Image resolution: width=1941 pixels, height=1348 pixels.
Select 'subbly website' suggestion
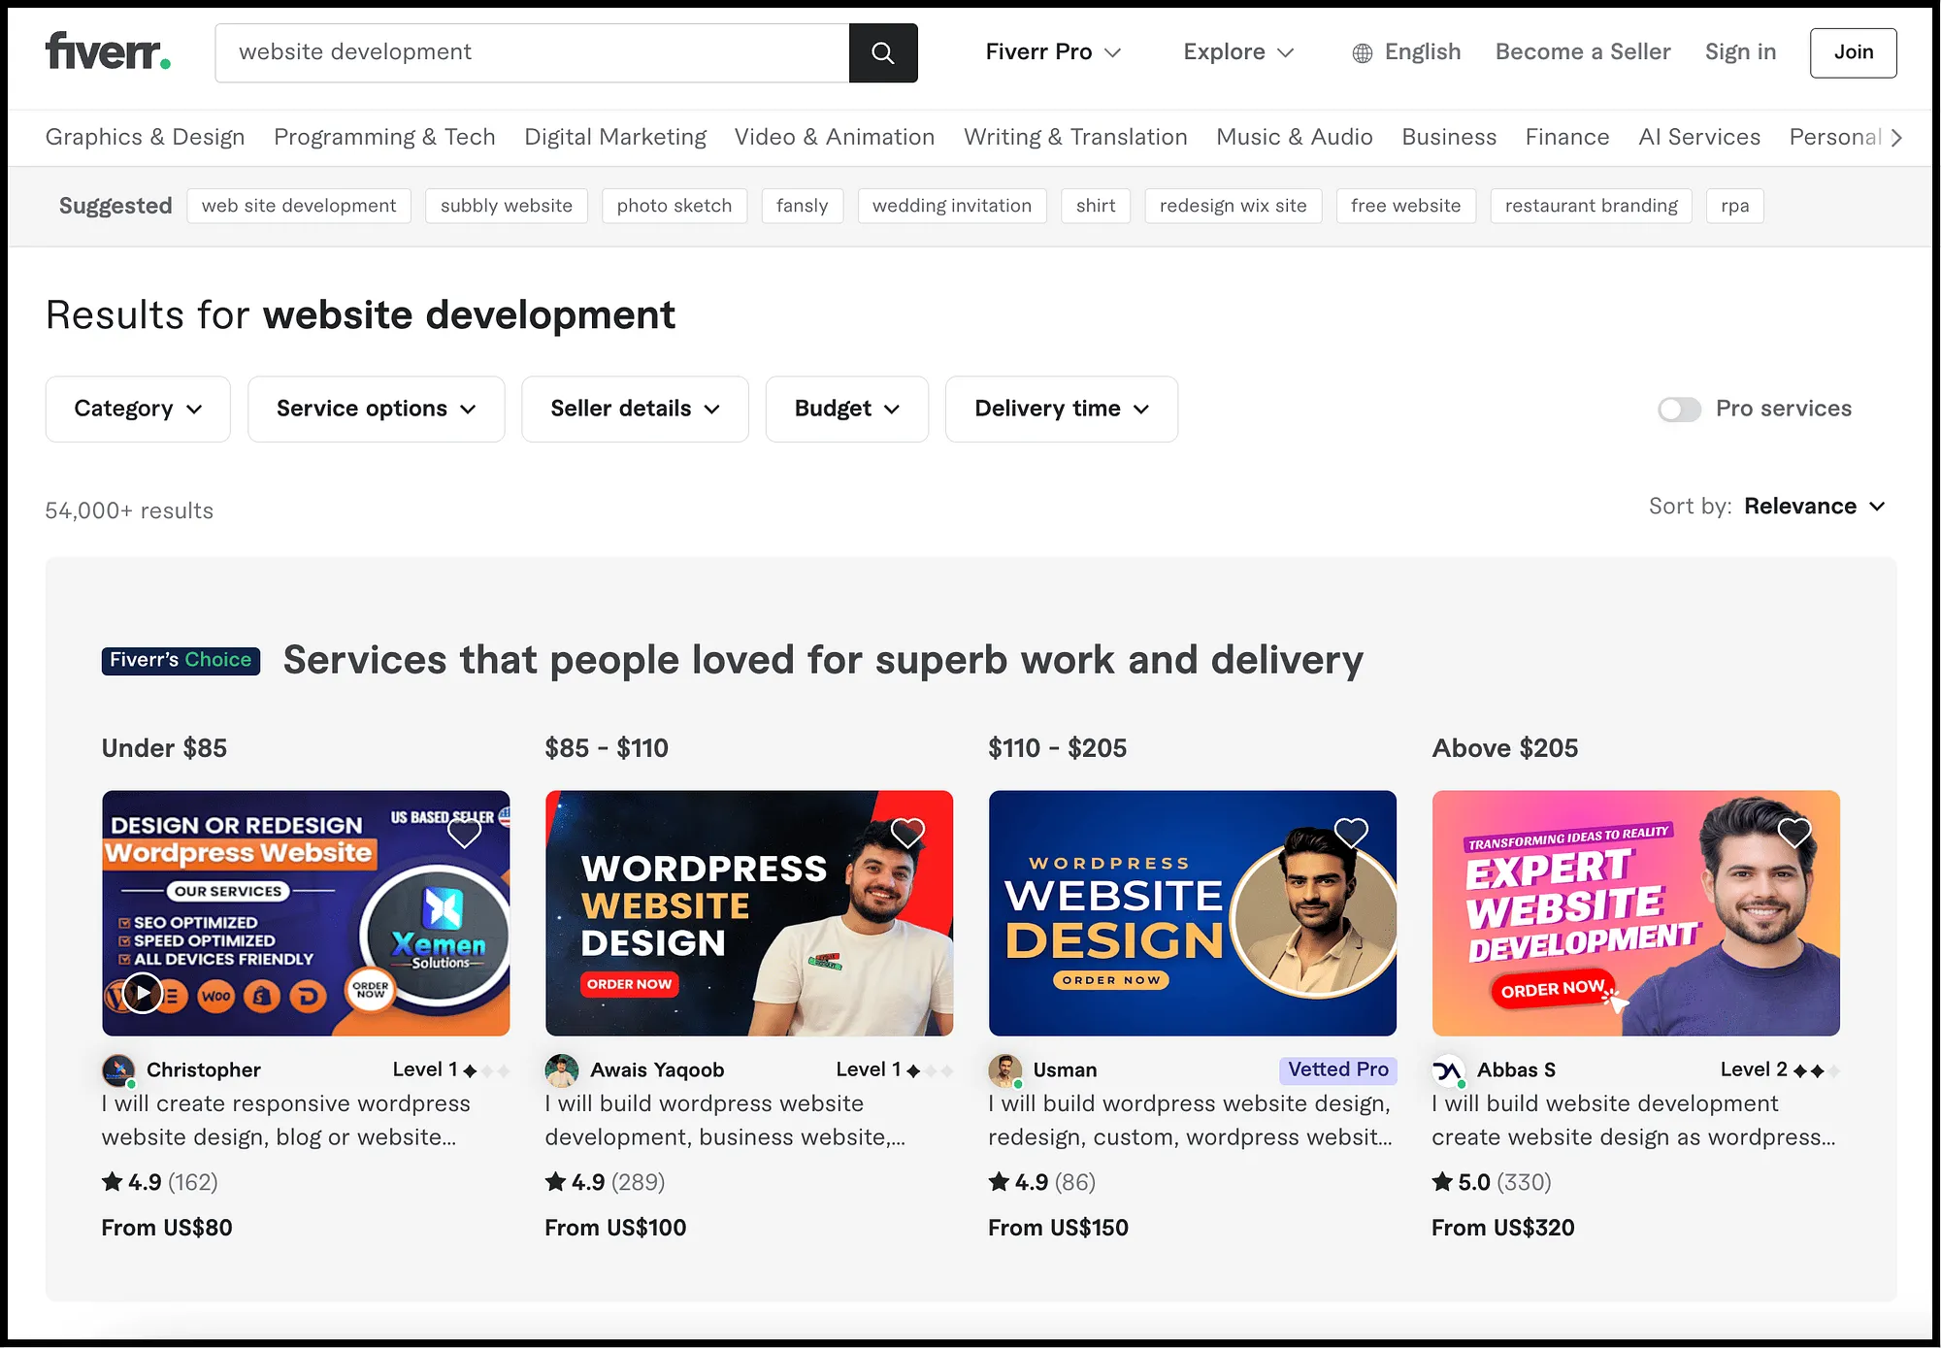pyautogui.click(x=507, y=206)
